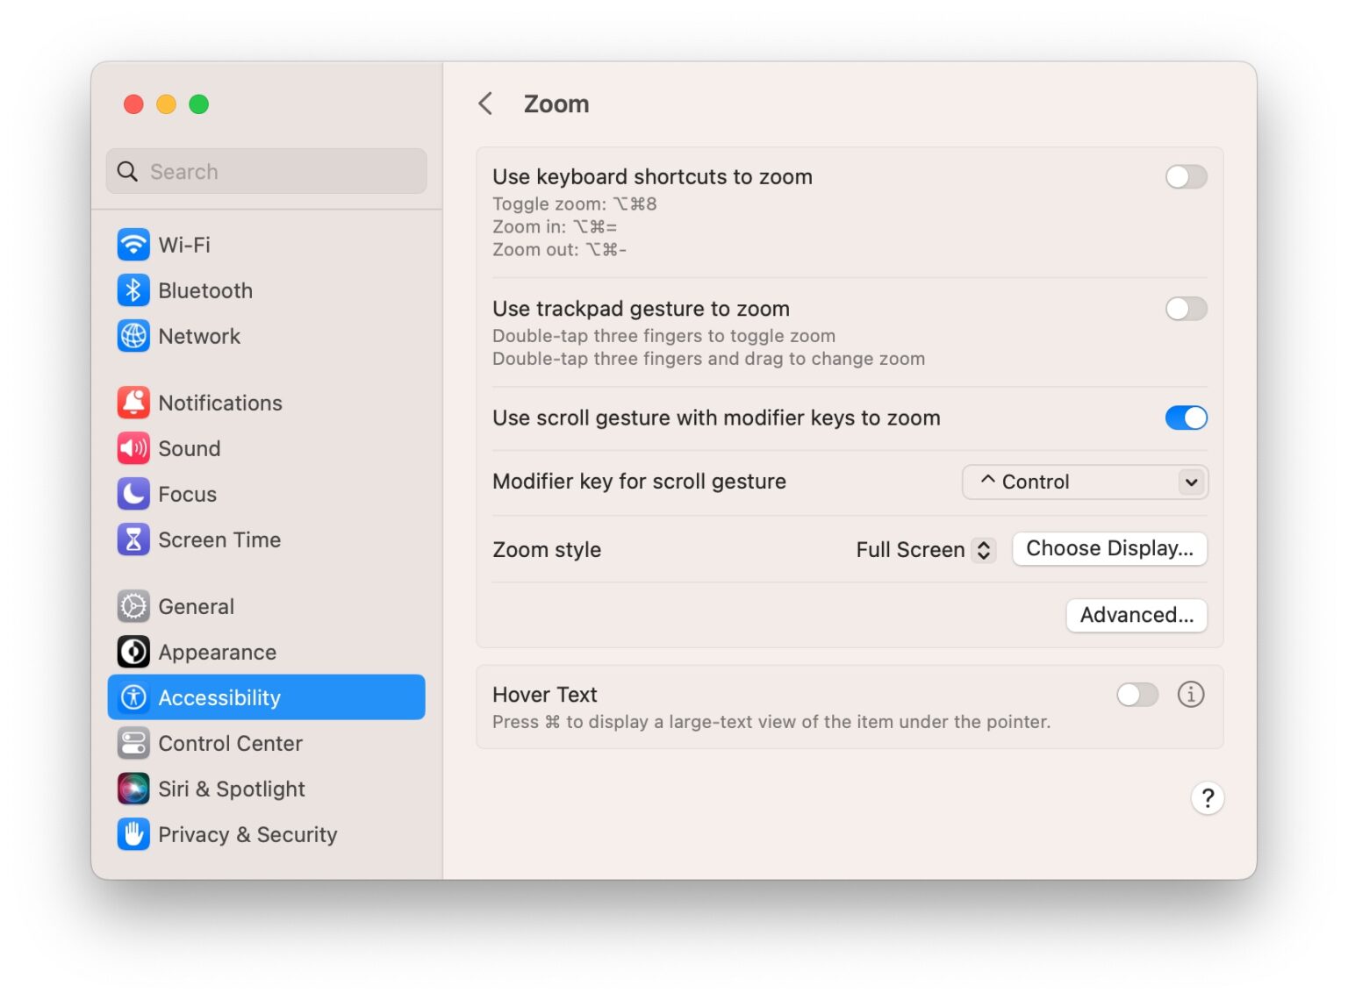The width and height of the screenshot is (1348, 1000).
Task: Open the Network globe icon
Action: coord(133,336)
